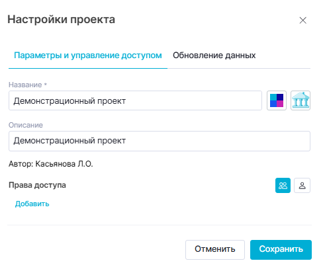Click the Описание field label
The width and height of the screenshot is (325, 271).
tap(26, 125)
